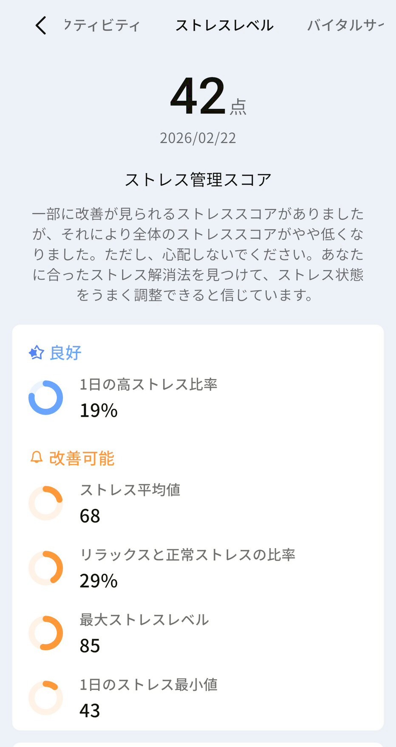Tap the 改善可能 section label
The width and height of the screenshot is (396, 747).
(x=82, y=458)
